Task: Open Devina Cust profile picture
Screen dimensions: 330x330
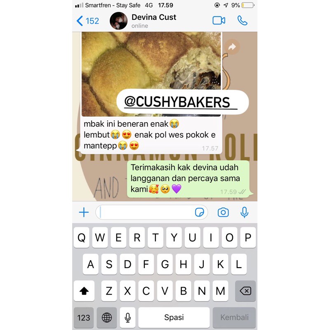Action: coord(118,21)
